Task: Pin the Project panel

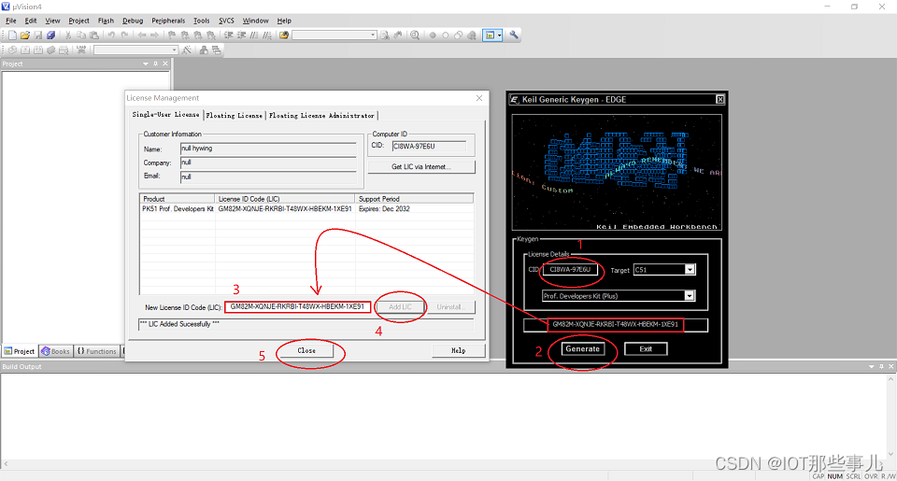Action: [156, 64]
